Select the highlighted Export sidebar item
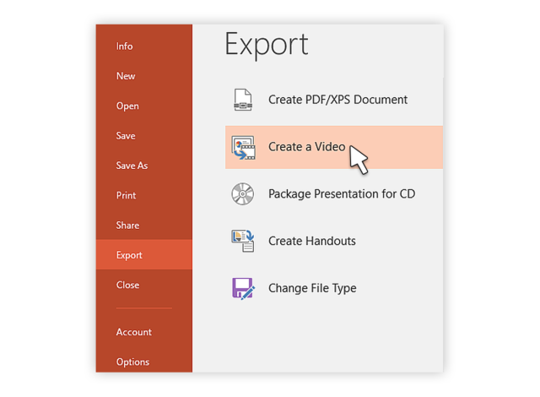Viewport: 540px width, 397px height. click(144, 255)
